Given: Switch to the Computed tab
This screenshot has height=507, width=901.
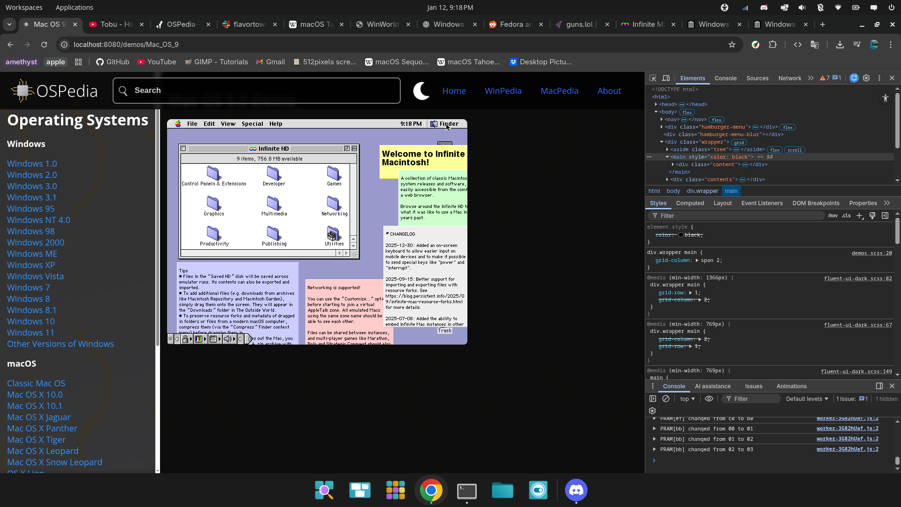Looking at the screenshot, I should [x=690, y=203].
